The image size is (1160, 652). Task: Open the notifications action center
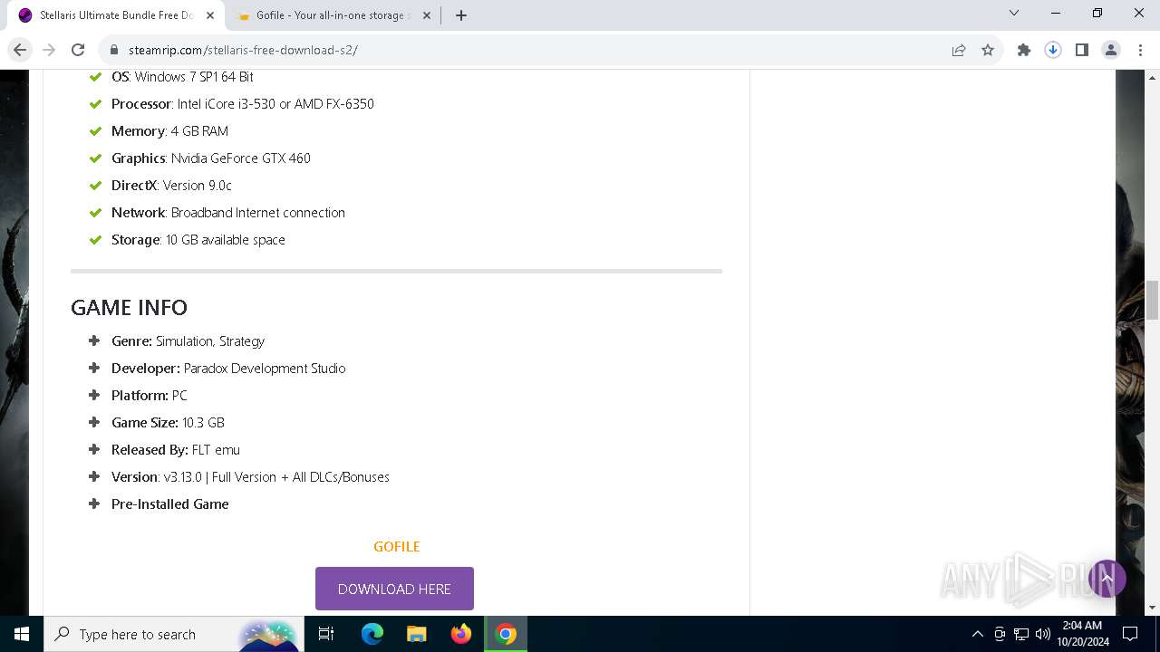click(1130, 634)
